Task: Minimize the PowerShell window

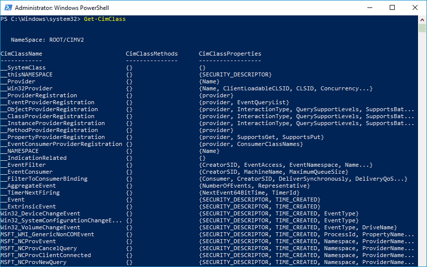Action: pyautogui.click(x=370, y=7)
